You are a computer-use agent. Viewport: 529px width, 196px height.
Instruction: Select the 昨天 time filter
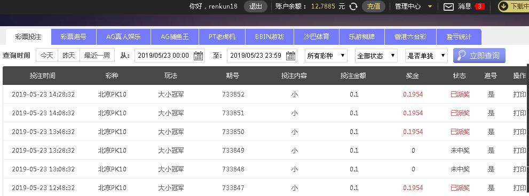click(69, 56)
